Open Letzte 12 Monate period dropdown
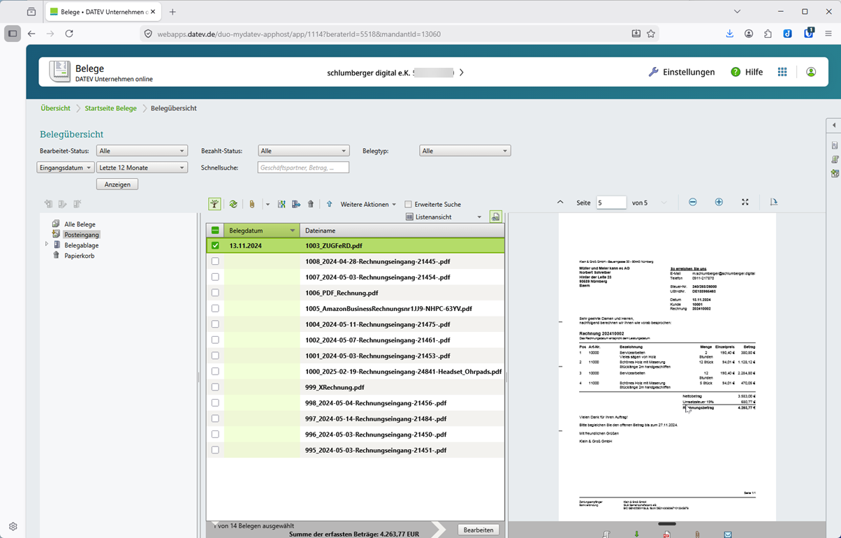 click(142, 168)
